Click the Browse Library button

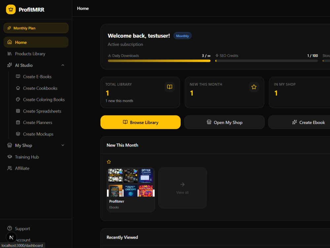[x=140, y=122]
